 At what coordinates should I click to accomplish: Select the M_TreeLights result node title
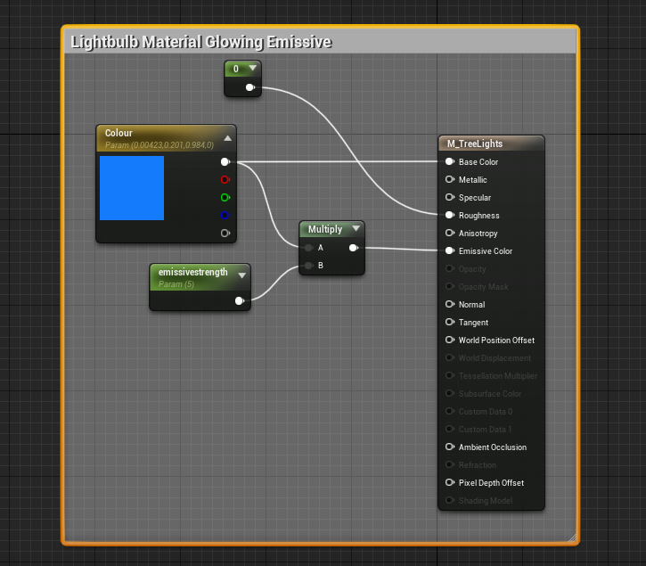click(x=475, y=144)
